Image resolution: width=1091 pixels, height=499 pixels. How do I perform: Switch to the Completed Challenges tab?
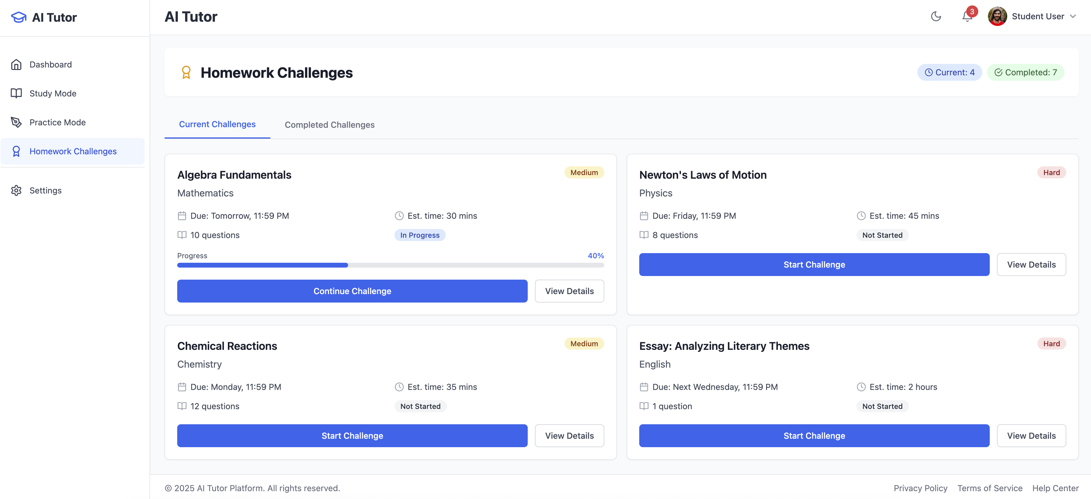pos(329,124)
